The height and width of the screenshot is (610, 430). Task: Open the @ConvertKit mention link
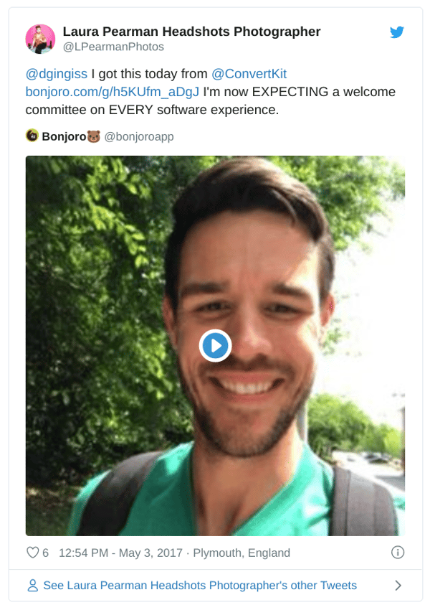click(249, 74)
